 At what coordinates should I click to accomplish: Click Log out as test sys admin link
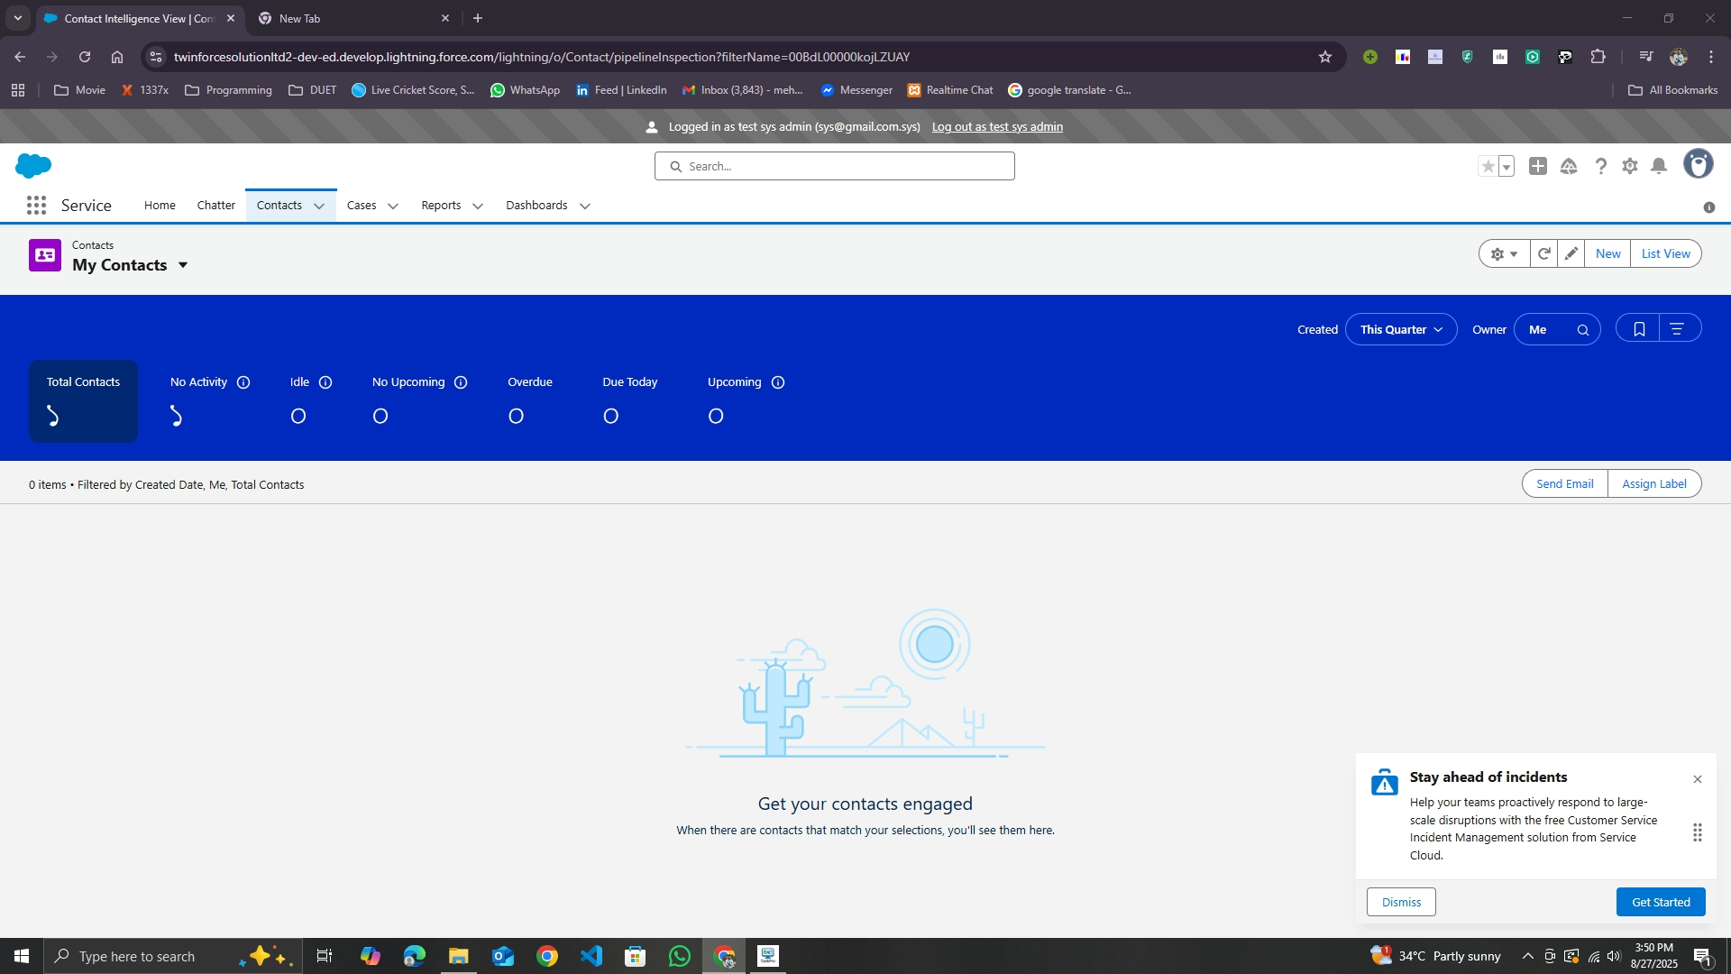pos(997,127)
